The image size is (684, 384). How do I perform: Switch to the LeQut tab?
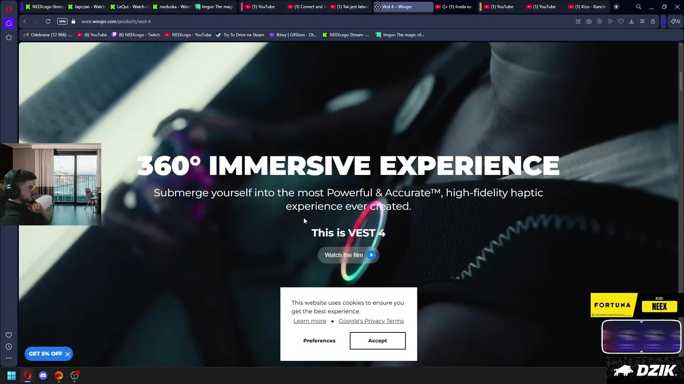pyautogui.click(x=128, y=7)
